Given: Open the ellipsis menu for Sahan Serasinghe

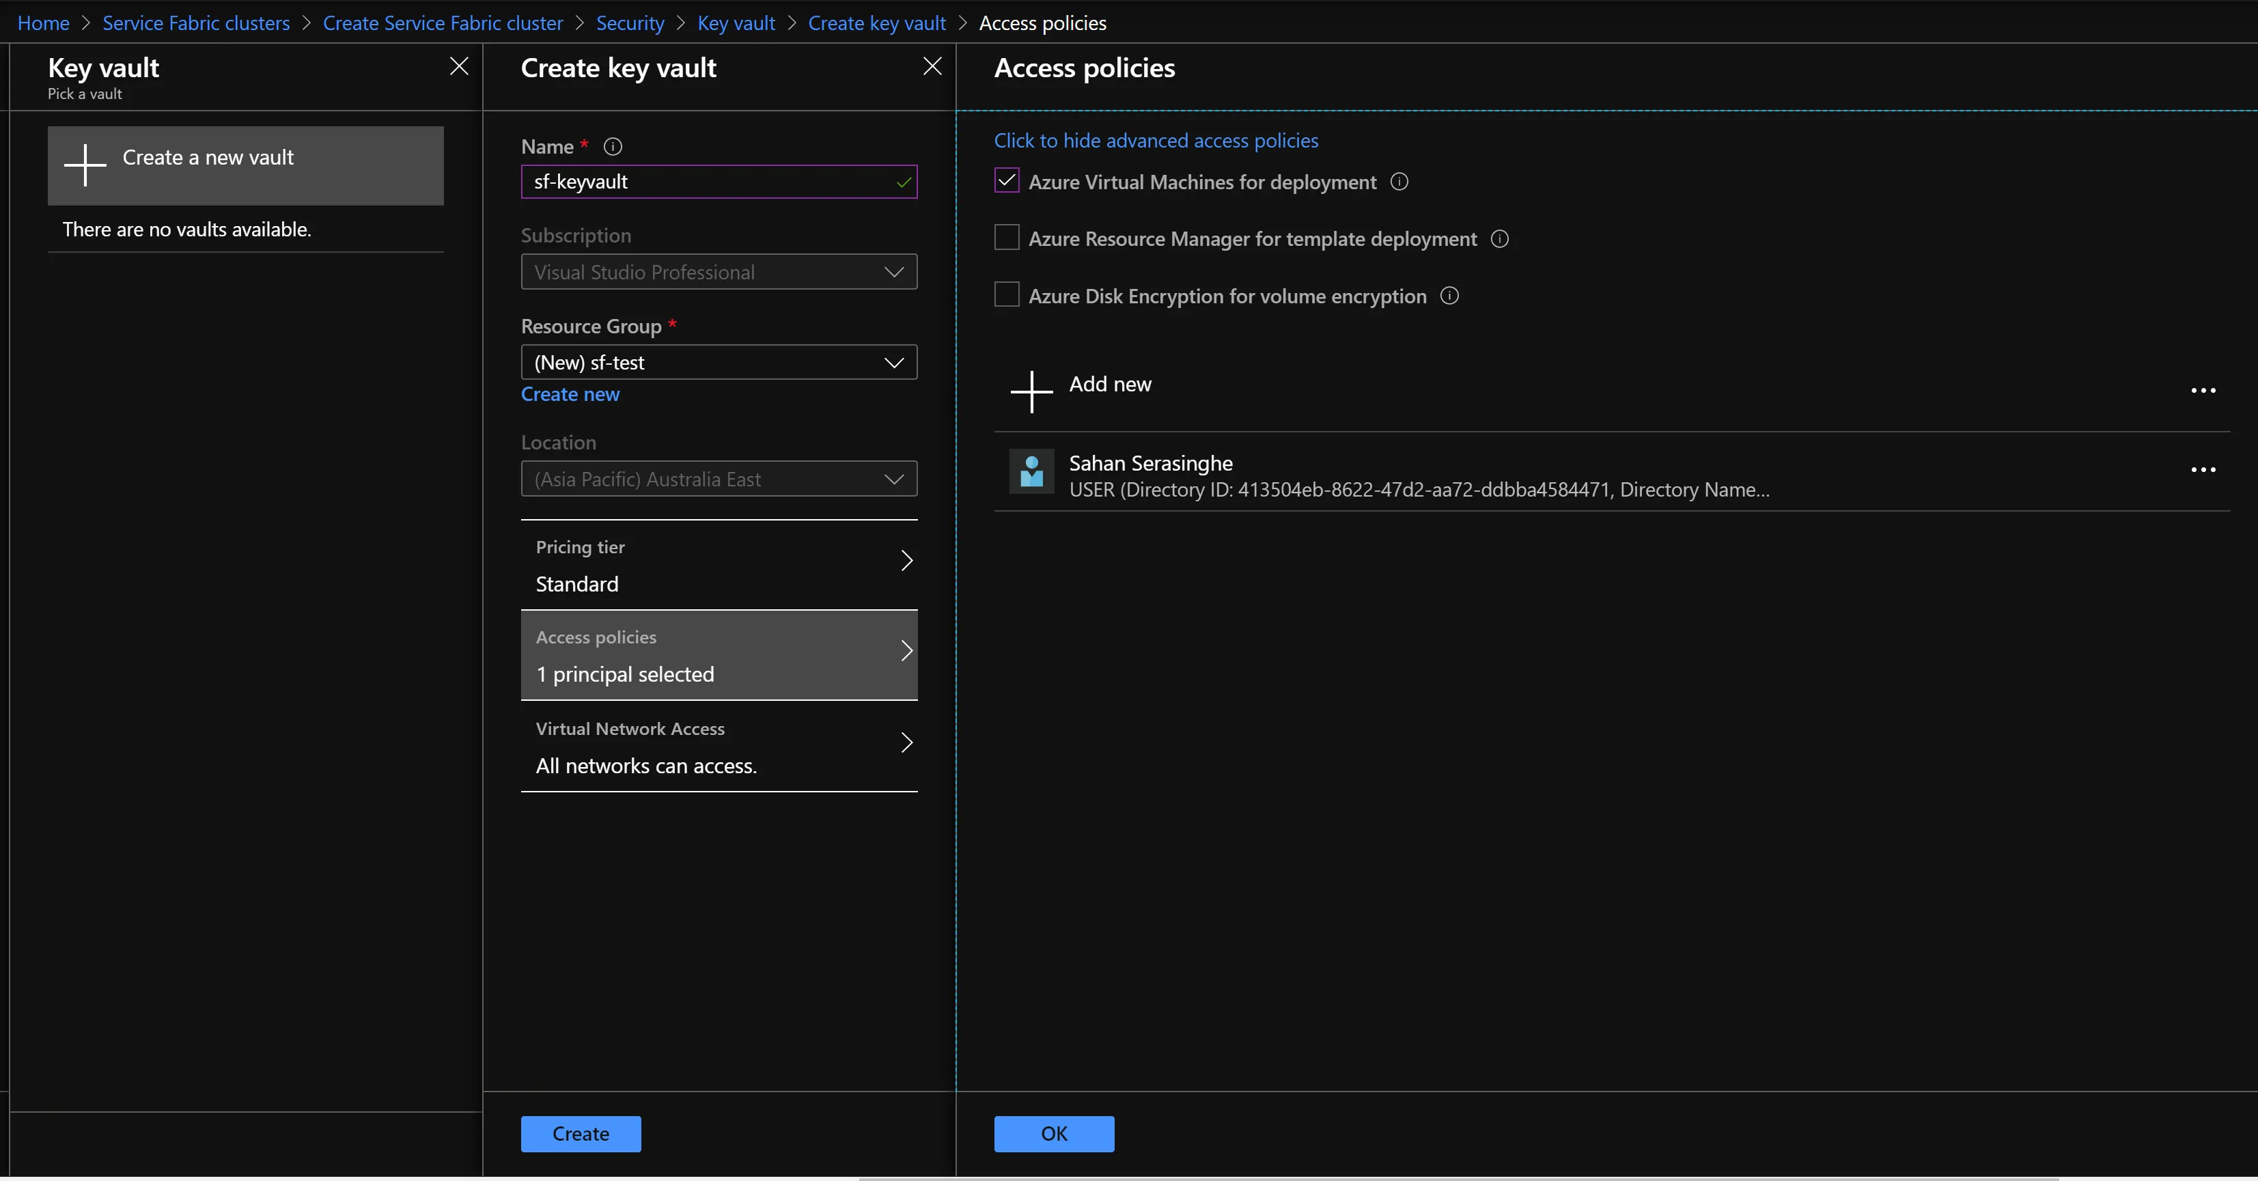Looking at the screenshot, I should tap(2203, 470).
